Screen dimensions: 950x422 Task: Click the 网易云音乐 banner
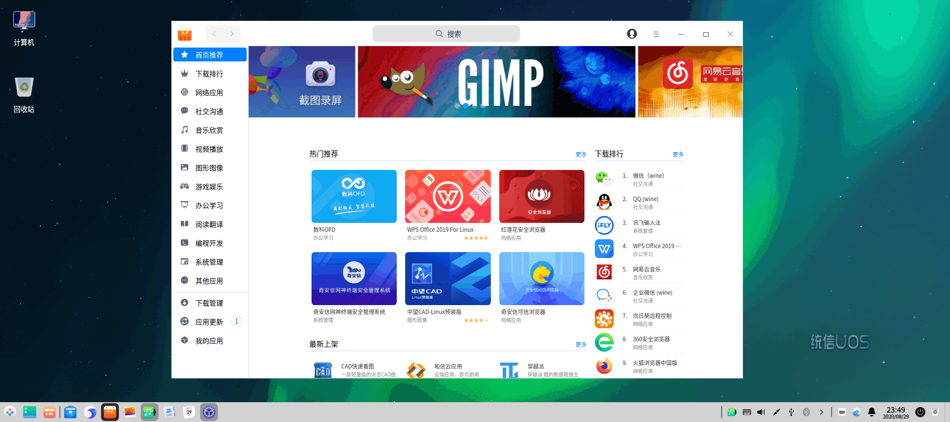tap(690, 82)
